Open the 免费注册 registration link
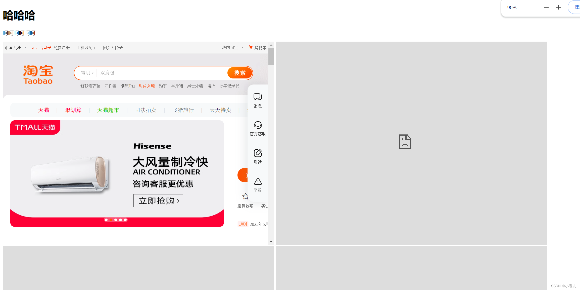Screen dimensions: 580x290 coord(62,47)
